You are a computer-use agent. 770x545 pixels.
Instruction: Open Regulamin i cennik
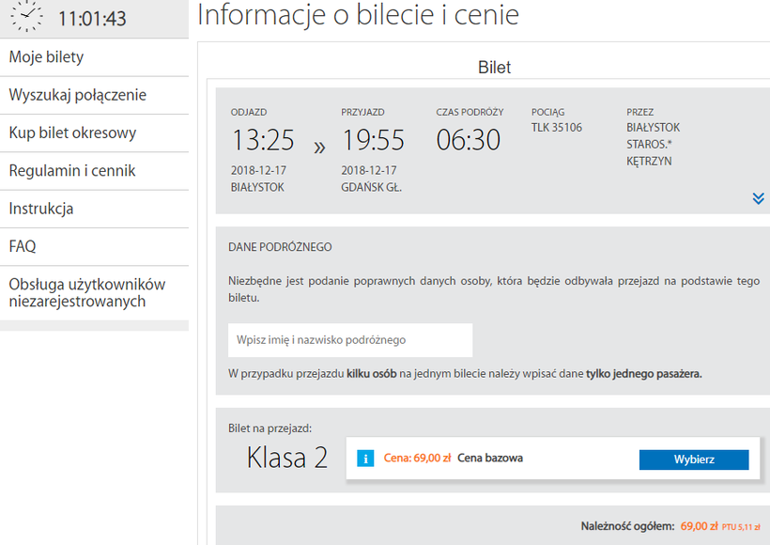[x=72, y=171]
